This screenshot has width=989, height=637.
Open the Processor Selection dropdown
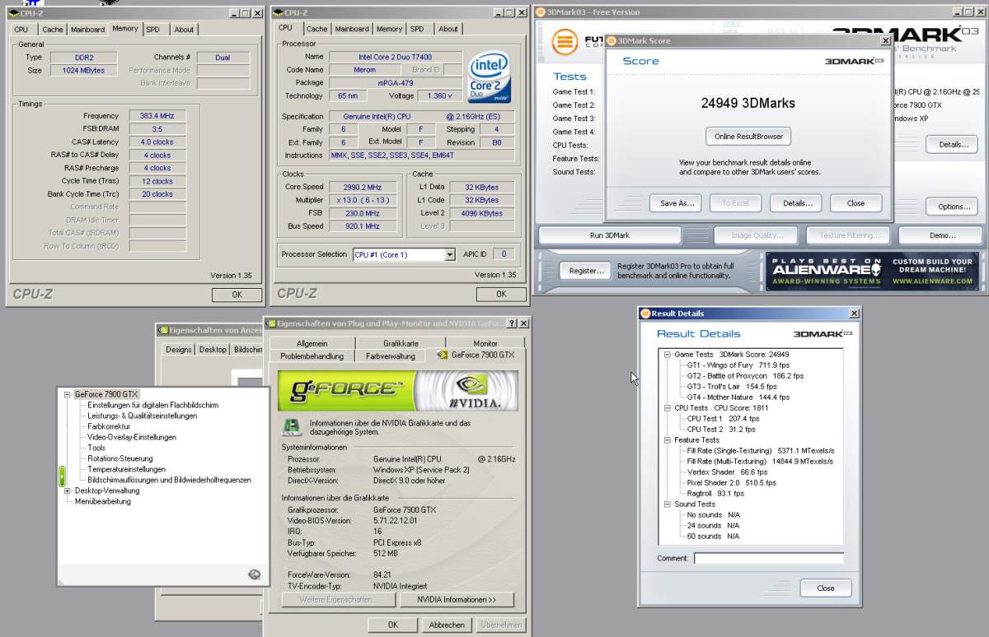point(449,255)
